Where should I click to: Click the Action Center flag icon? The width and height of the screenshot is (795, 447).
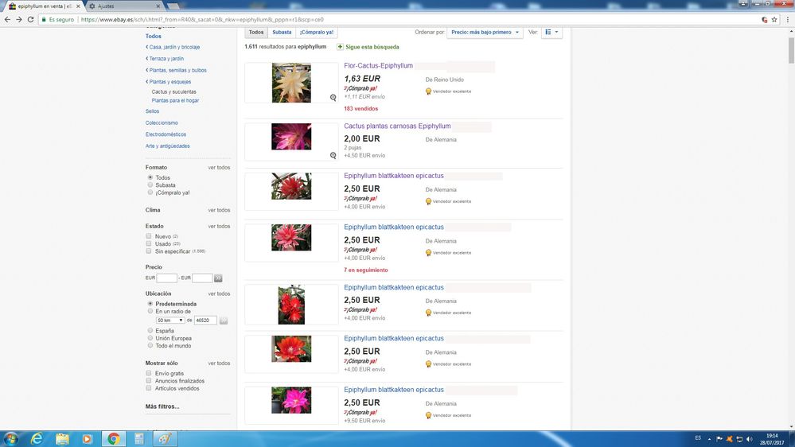[x=719, y=439]
